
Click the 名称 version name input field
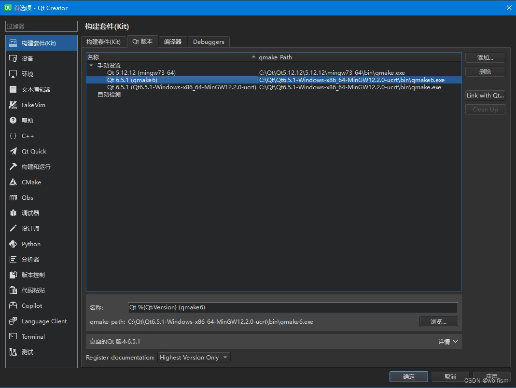(x=293, y=307)
